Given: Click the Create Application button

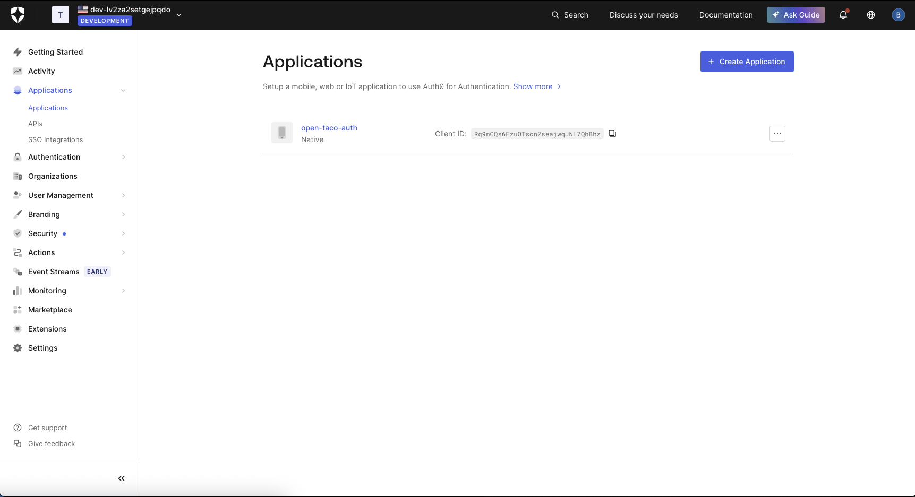Looking at the screenshot, I should pos(747,62).
